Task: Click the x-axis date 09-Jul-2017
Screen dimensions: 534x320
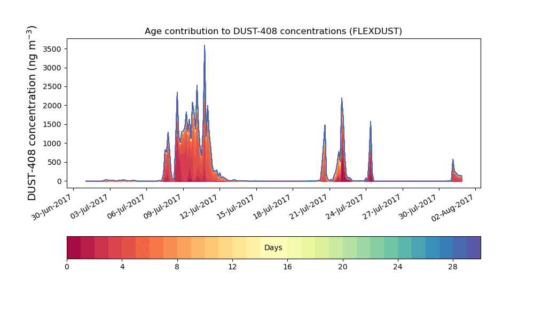Action: click(x=162, y=207)
